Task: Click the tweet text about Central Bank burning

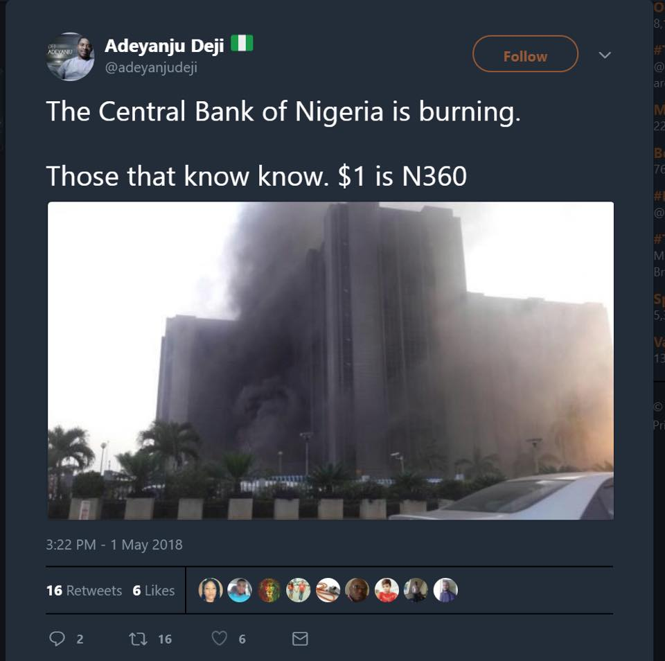Action: pyautogui.click(x=283, y=112)
